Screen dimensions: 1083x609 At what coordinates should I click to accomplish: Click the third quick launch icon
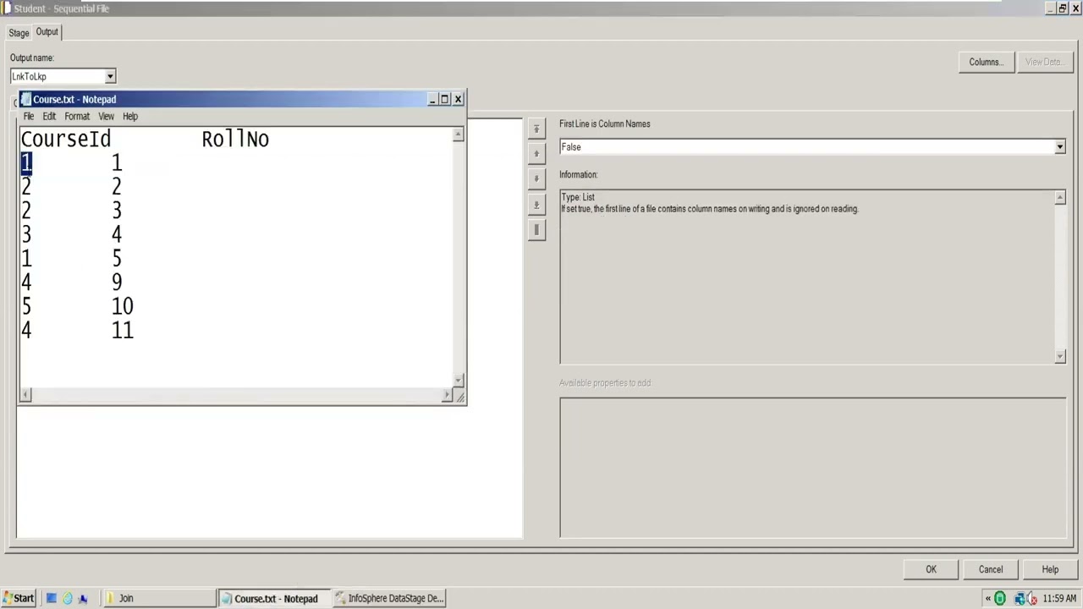pyautogui.click(x=83, y=598)
